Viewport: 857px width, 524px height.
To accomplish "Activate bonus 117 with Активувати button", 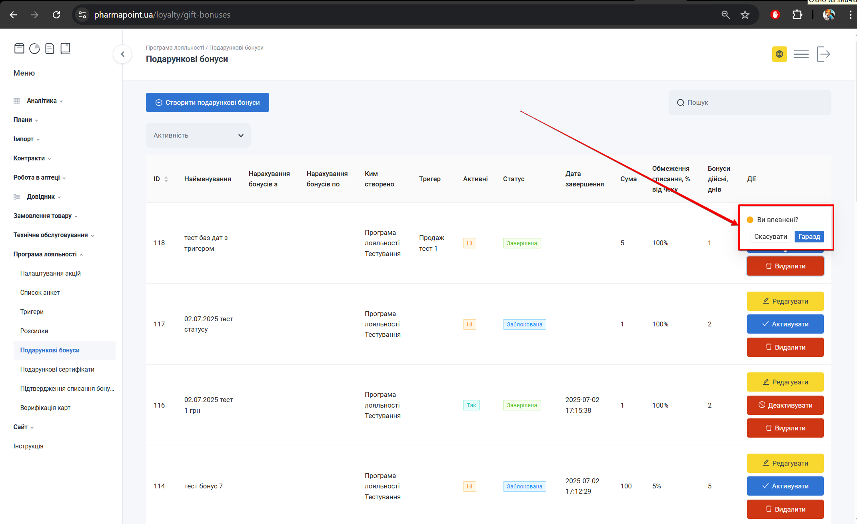I will click(785, 324).
